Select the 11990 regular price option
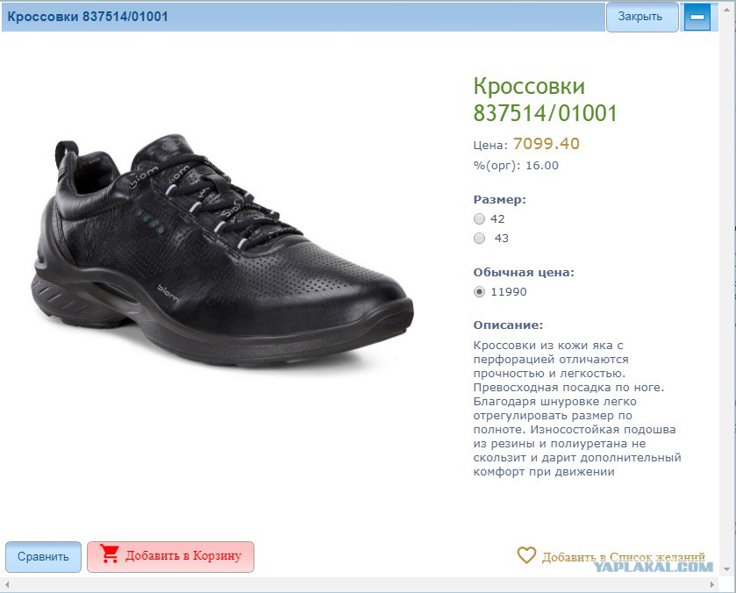Viewport: 736px width, 593px height. pyautogui.click(x=479, y=292)
